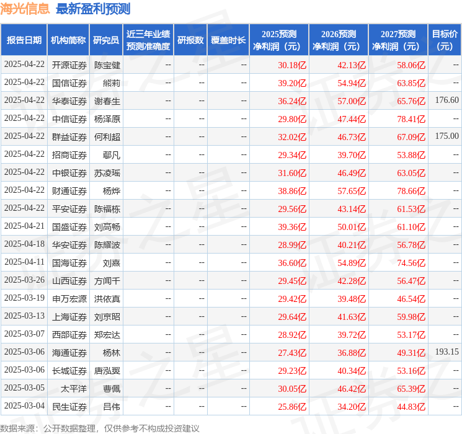Click report date 2025-04-11
This screenshot has width=462, height=434.
click(24, 262)
